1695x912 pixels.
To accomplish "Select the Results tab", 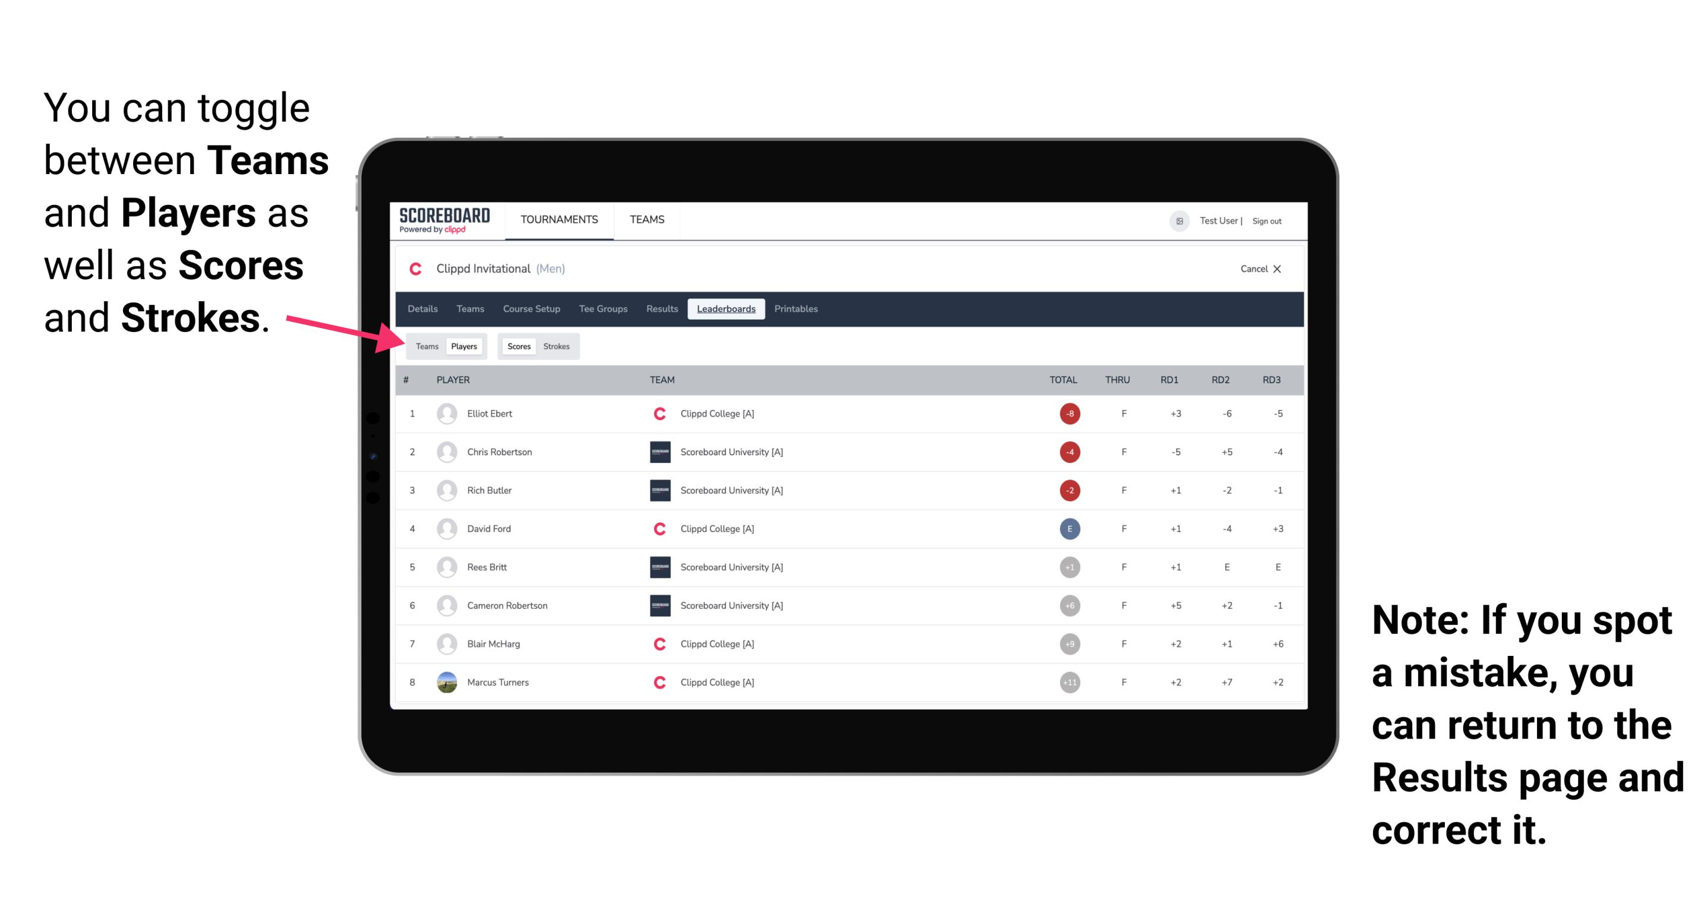I will pyautogui.click(x=664, y=309).
